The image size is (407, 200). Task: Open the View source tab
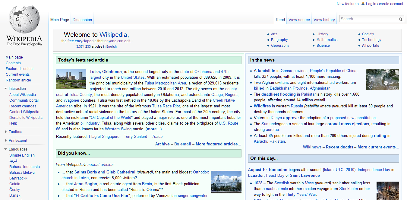click(x=299, y=20)
